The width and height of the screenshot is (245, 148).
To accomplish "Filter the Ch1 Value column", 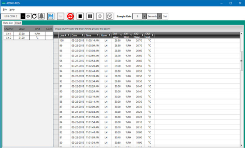I will (x=121, y=35).
